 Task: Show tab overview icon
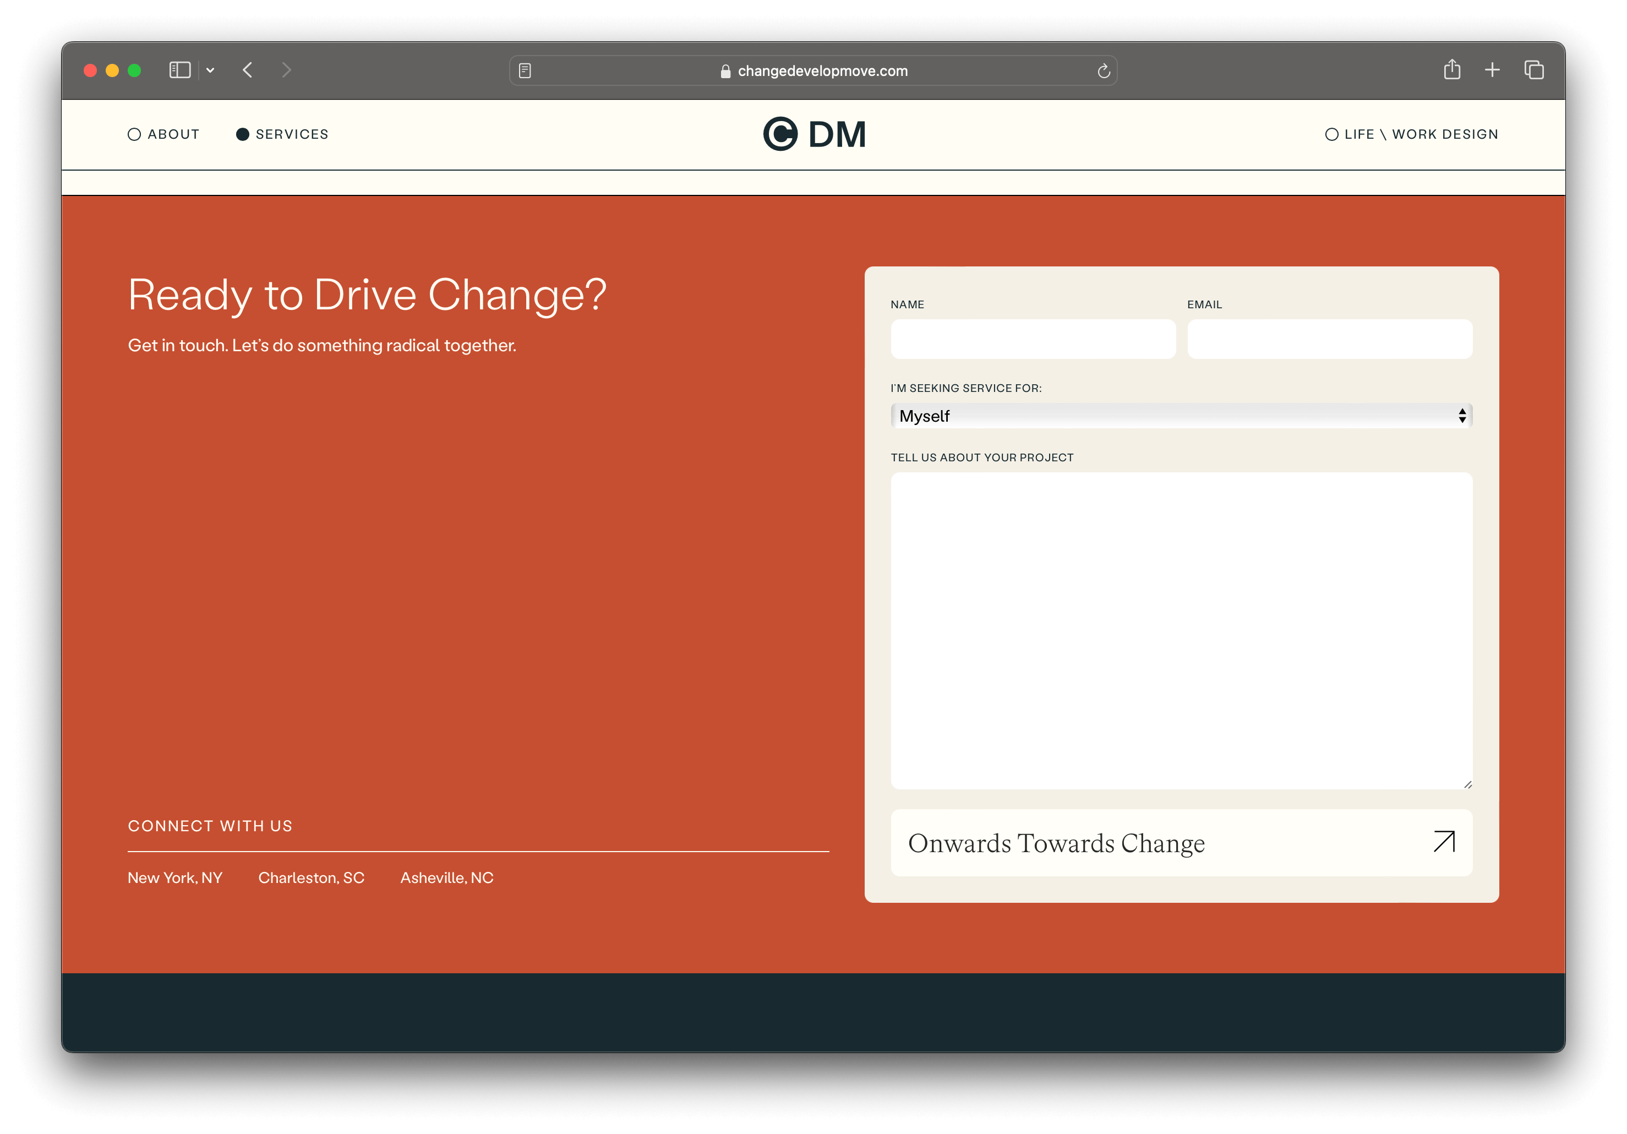1534,69
